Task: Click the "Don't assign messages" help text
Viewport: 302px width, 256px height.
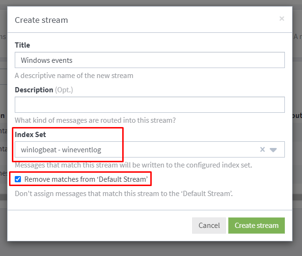Action: 124,194
